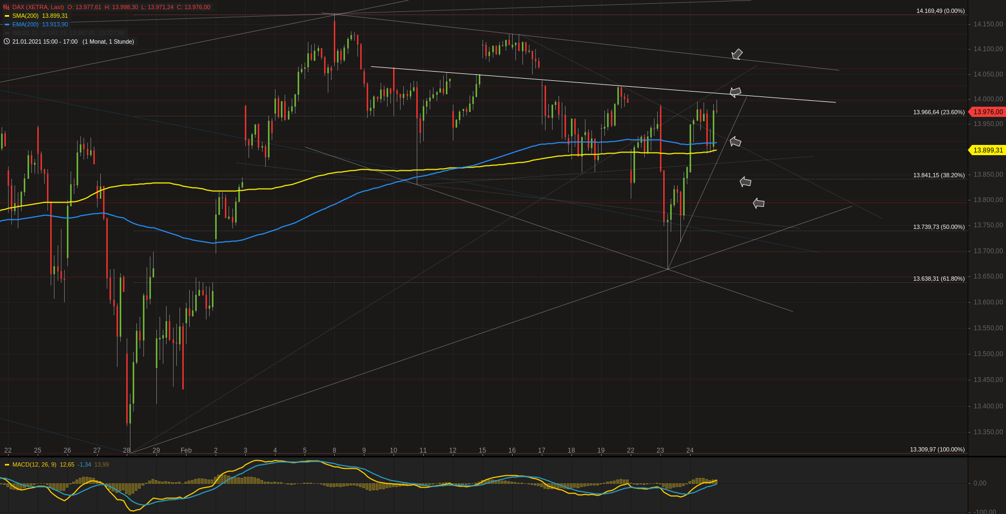Click the SMA(200) value 13.899,31 in legend

click(55, 16)
